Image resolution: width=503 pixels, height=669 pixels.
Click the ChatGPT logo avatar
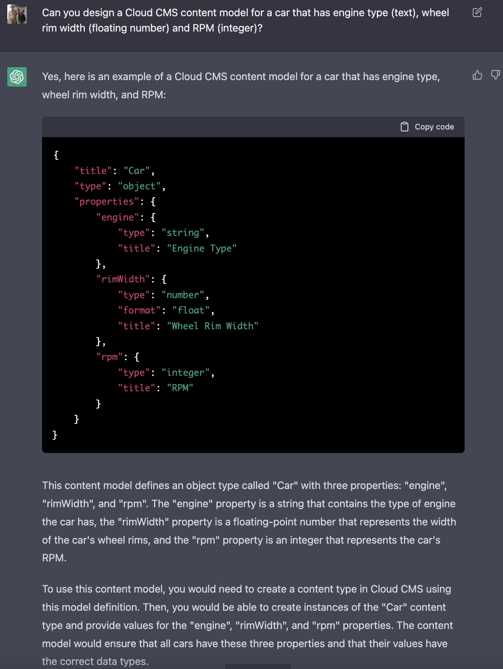[17, 77]
